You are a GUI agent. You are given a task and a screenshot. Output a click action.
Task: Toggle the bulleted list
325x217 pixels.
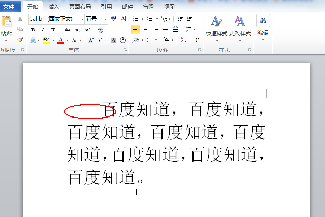point(136,18)
